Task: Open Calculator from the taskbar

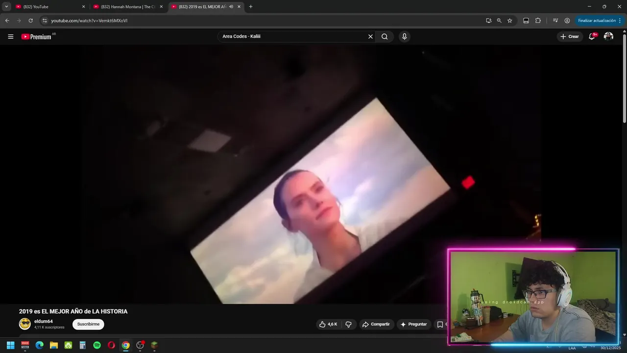Action: point(82,345)
